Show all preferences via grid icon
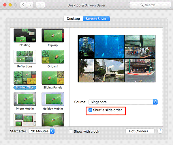The height and width of the screenshot is (145, 173). click(40, 5)
